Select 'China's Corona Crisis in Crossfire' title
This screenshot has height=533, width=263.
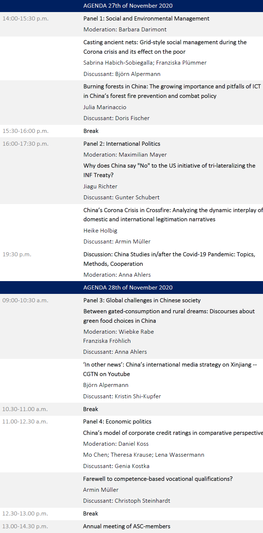pos(173,215)
